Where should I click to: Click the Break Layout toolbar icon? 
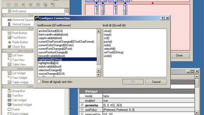(45, 5)
